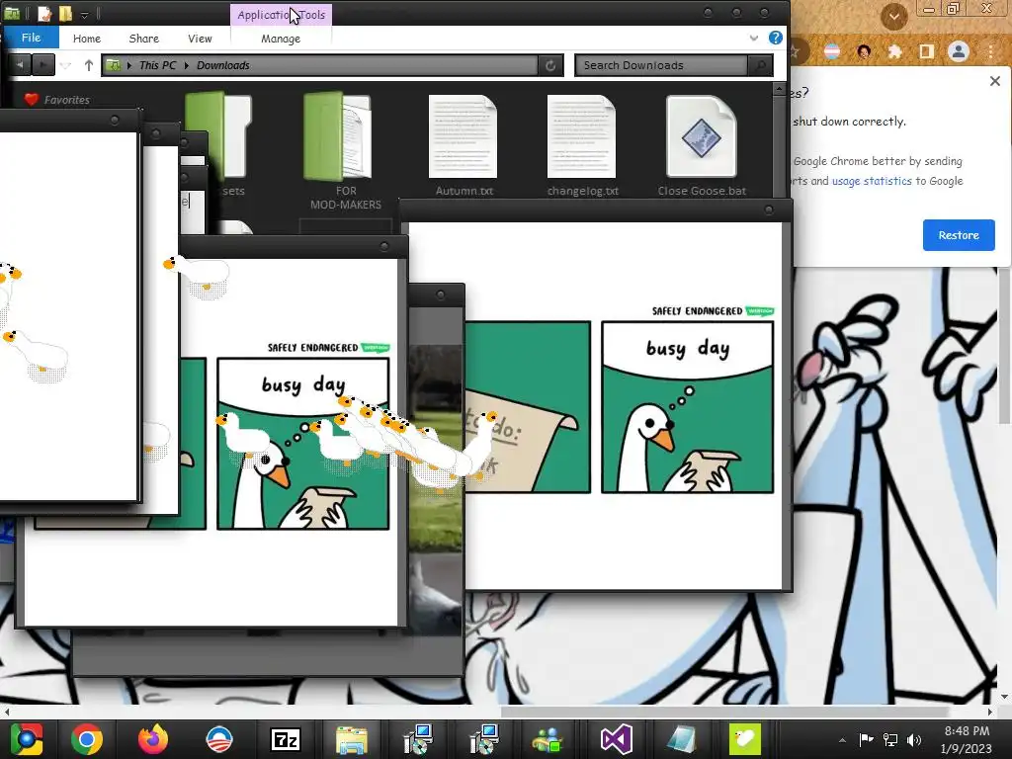Go forward in Explorer navigation
This screenshot has width=1012, height=759.
click(x=43, y=64)
